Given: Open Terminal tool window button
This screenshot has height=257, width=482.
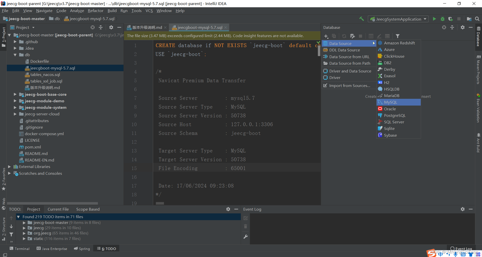Looking at the screenshot, I should pos(20,248).
